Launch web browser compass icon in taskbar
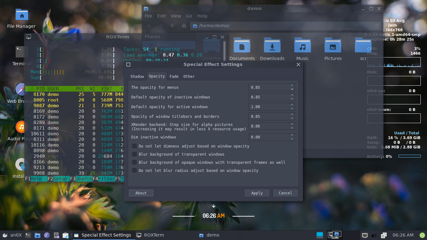Viewport: 427px width, 240px height. click(47, 235)
